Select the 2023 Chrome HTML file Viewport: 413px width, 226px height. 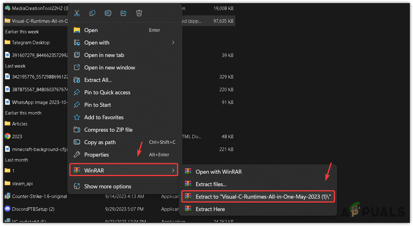17,136
